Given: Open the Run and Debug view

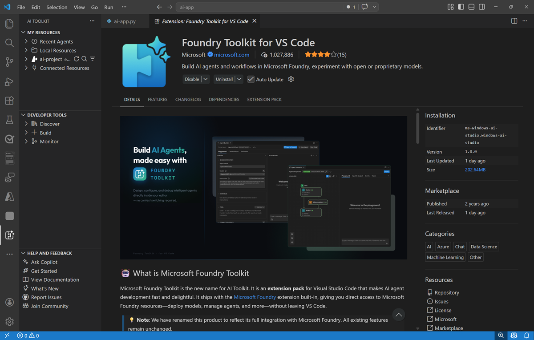Looking at the screenshot, I should pos(9,81).
